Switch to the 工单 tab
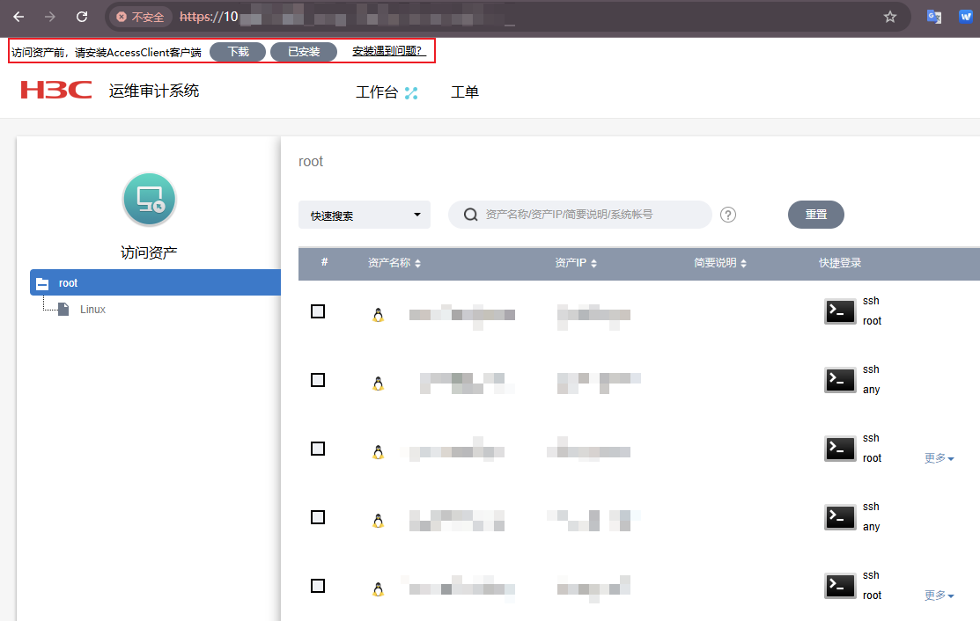 pyautogui.click(x=465, y=92)
